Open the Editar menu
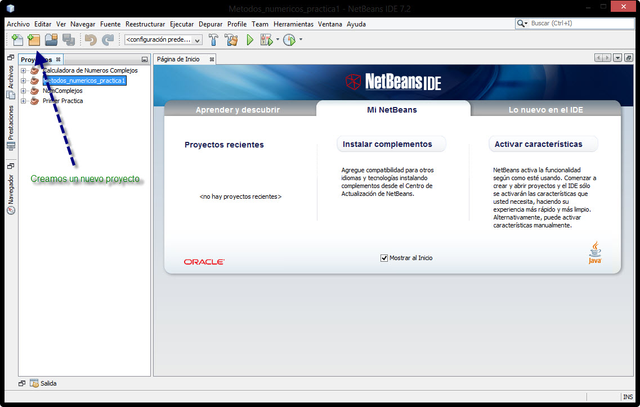The image size is (640, 407). click(43, 24)
